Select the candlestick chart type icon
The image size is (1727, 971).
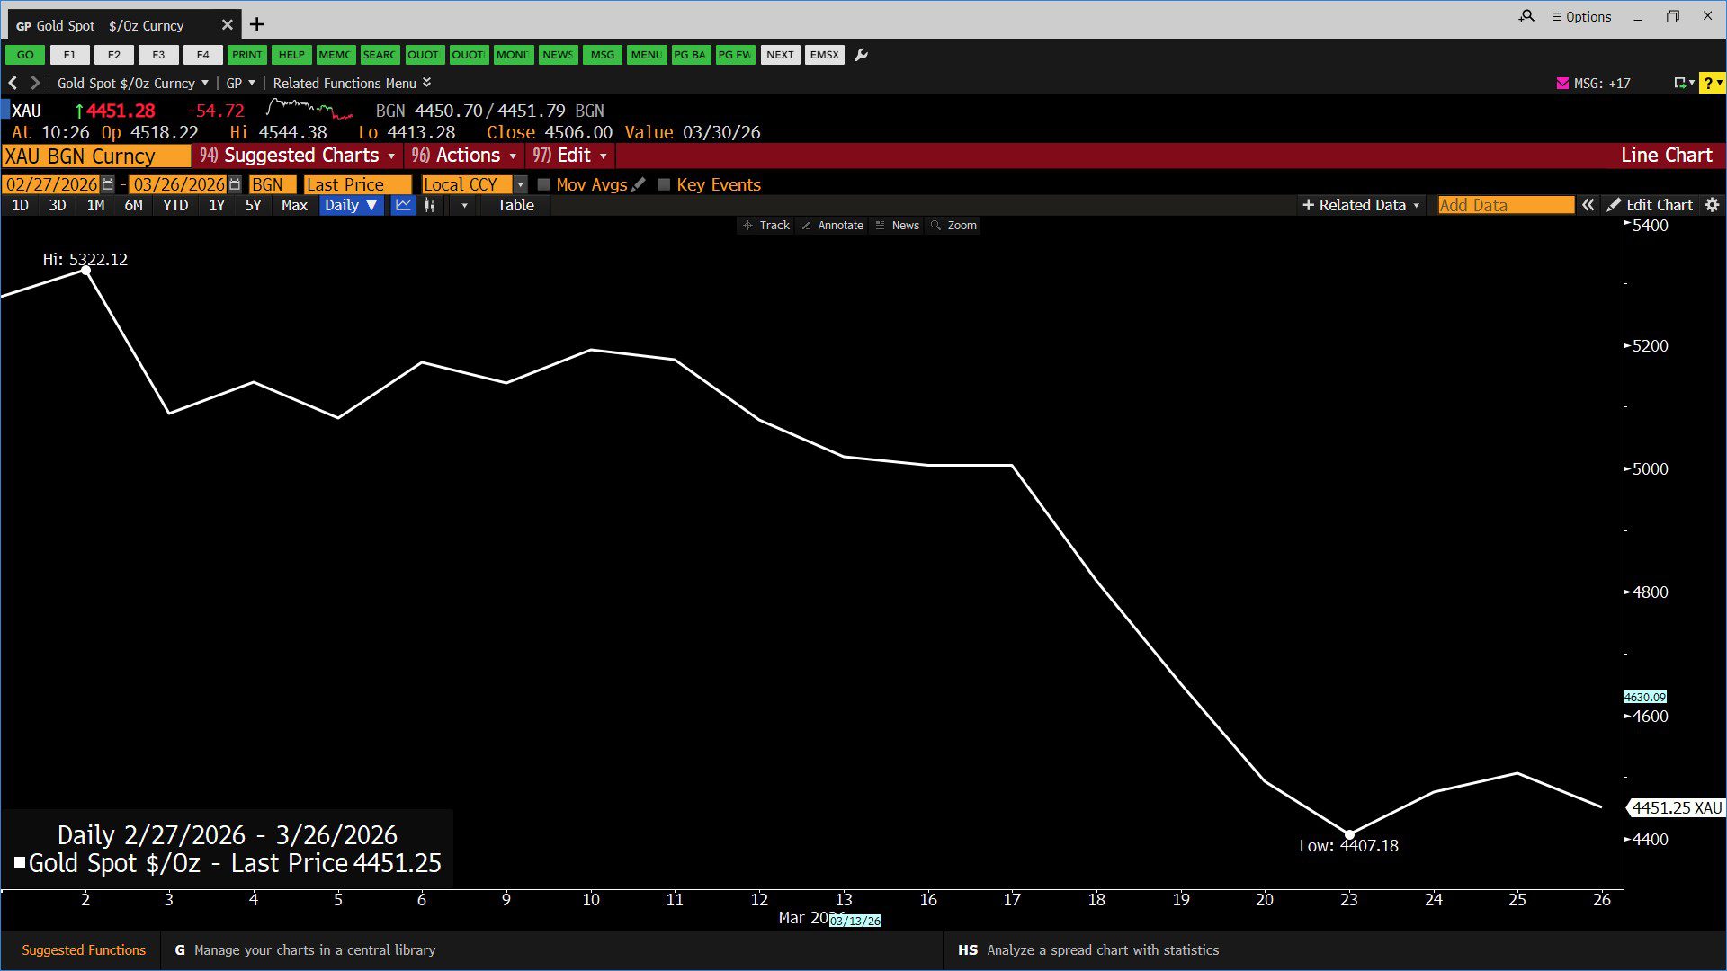click(x=430, y=205)
